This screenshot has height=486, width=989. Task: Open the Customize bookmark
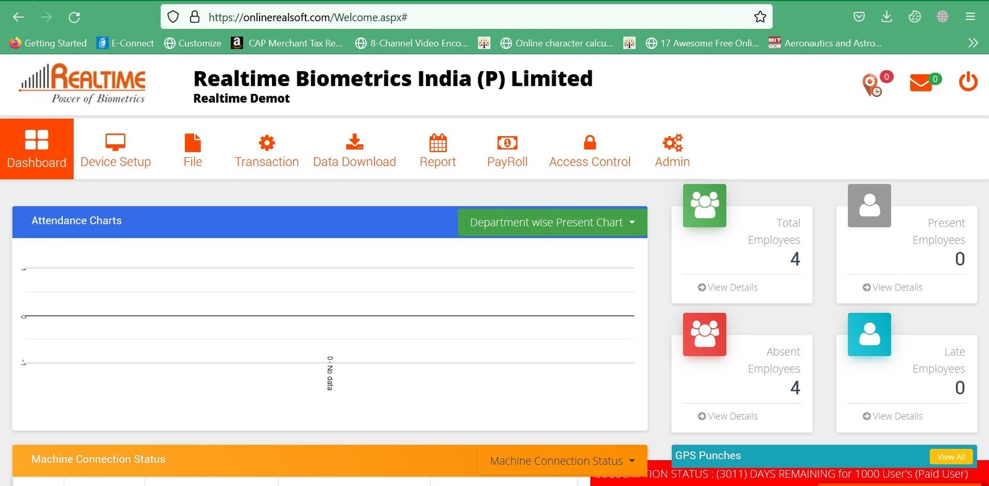point(193,43)
